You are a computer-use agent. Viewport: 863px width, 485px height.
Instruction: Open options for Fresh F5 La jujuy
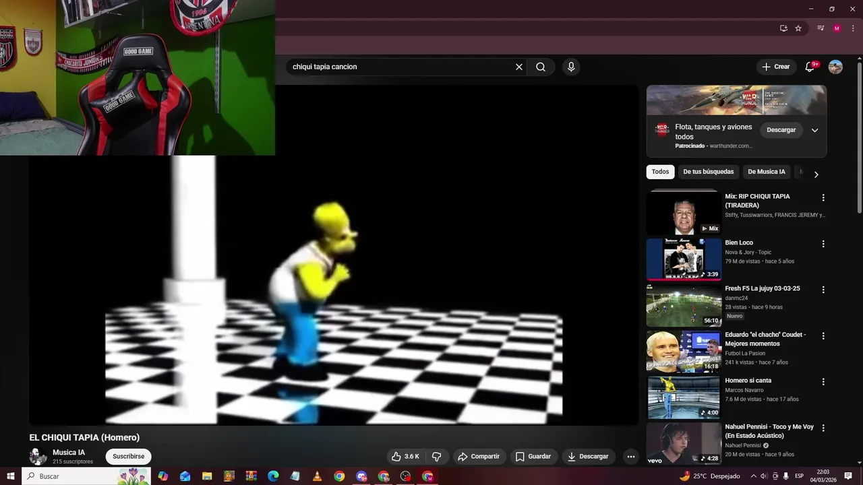tap(823, 290)
